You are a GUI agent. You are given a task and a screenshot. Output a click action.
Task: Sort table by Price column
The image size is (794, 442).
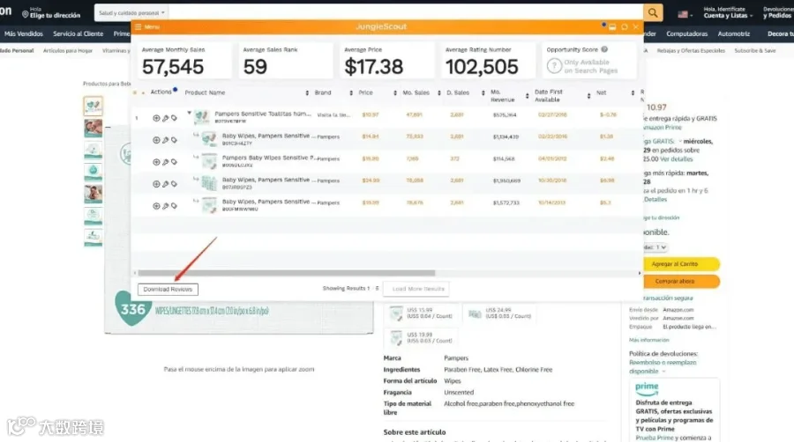click(x=365, y=93)
